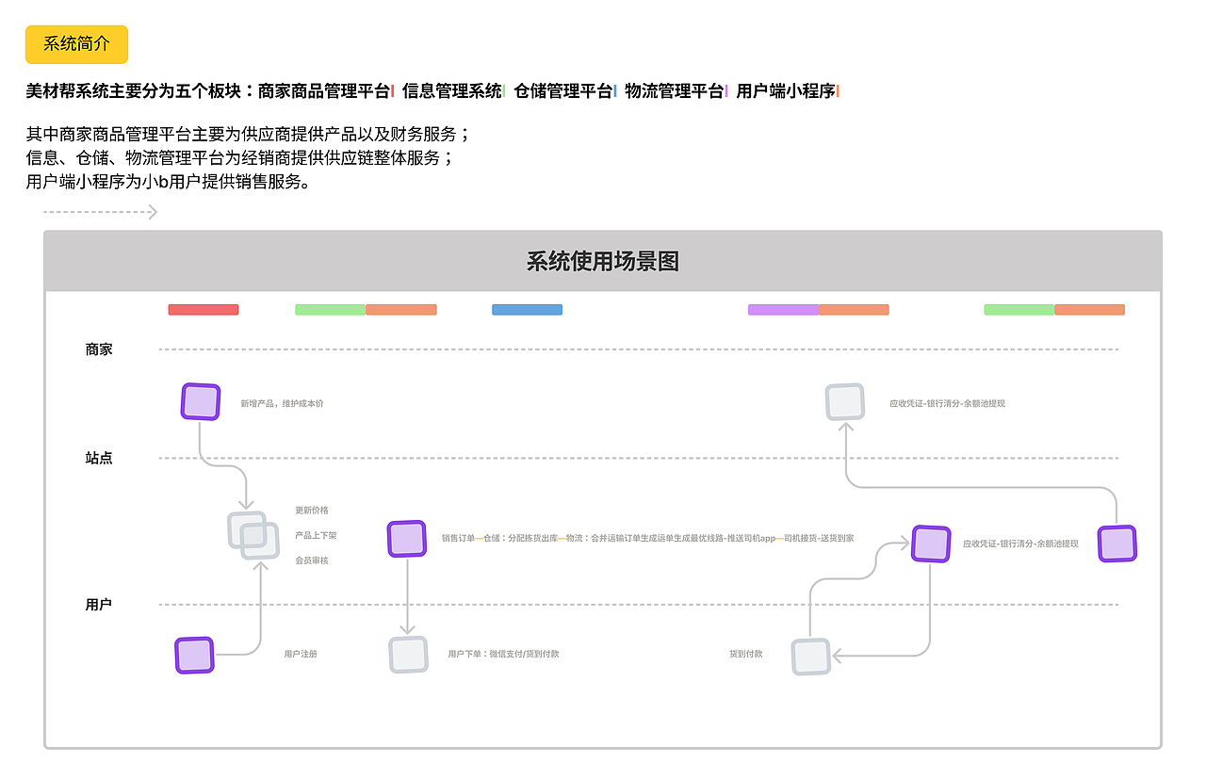Select the gray 用户下单 node icon
Image resolution: width=1206 pixels, height=779 pixels.
pos(408,656)
